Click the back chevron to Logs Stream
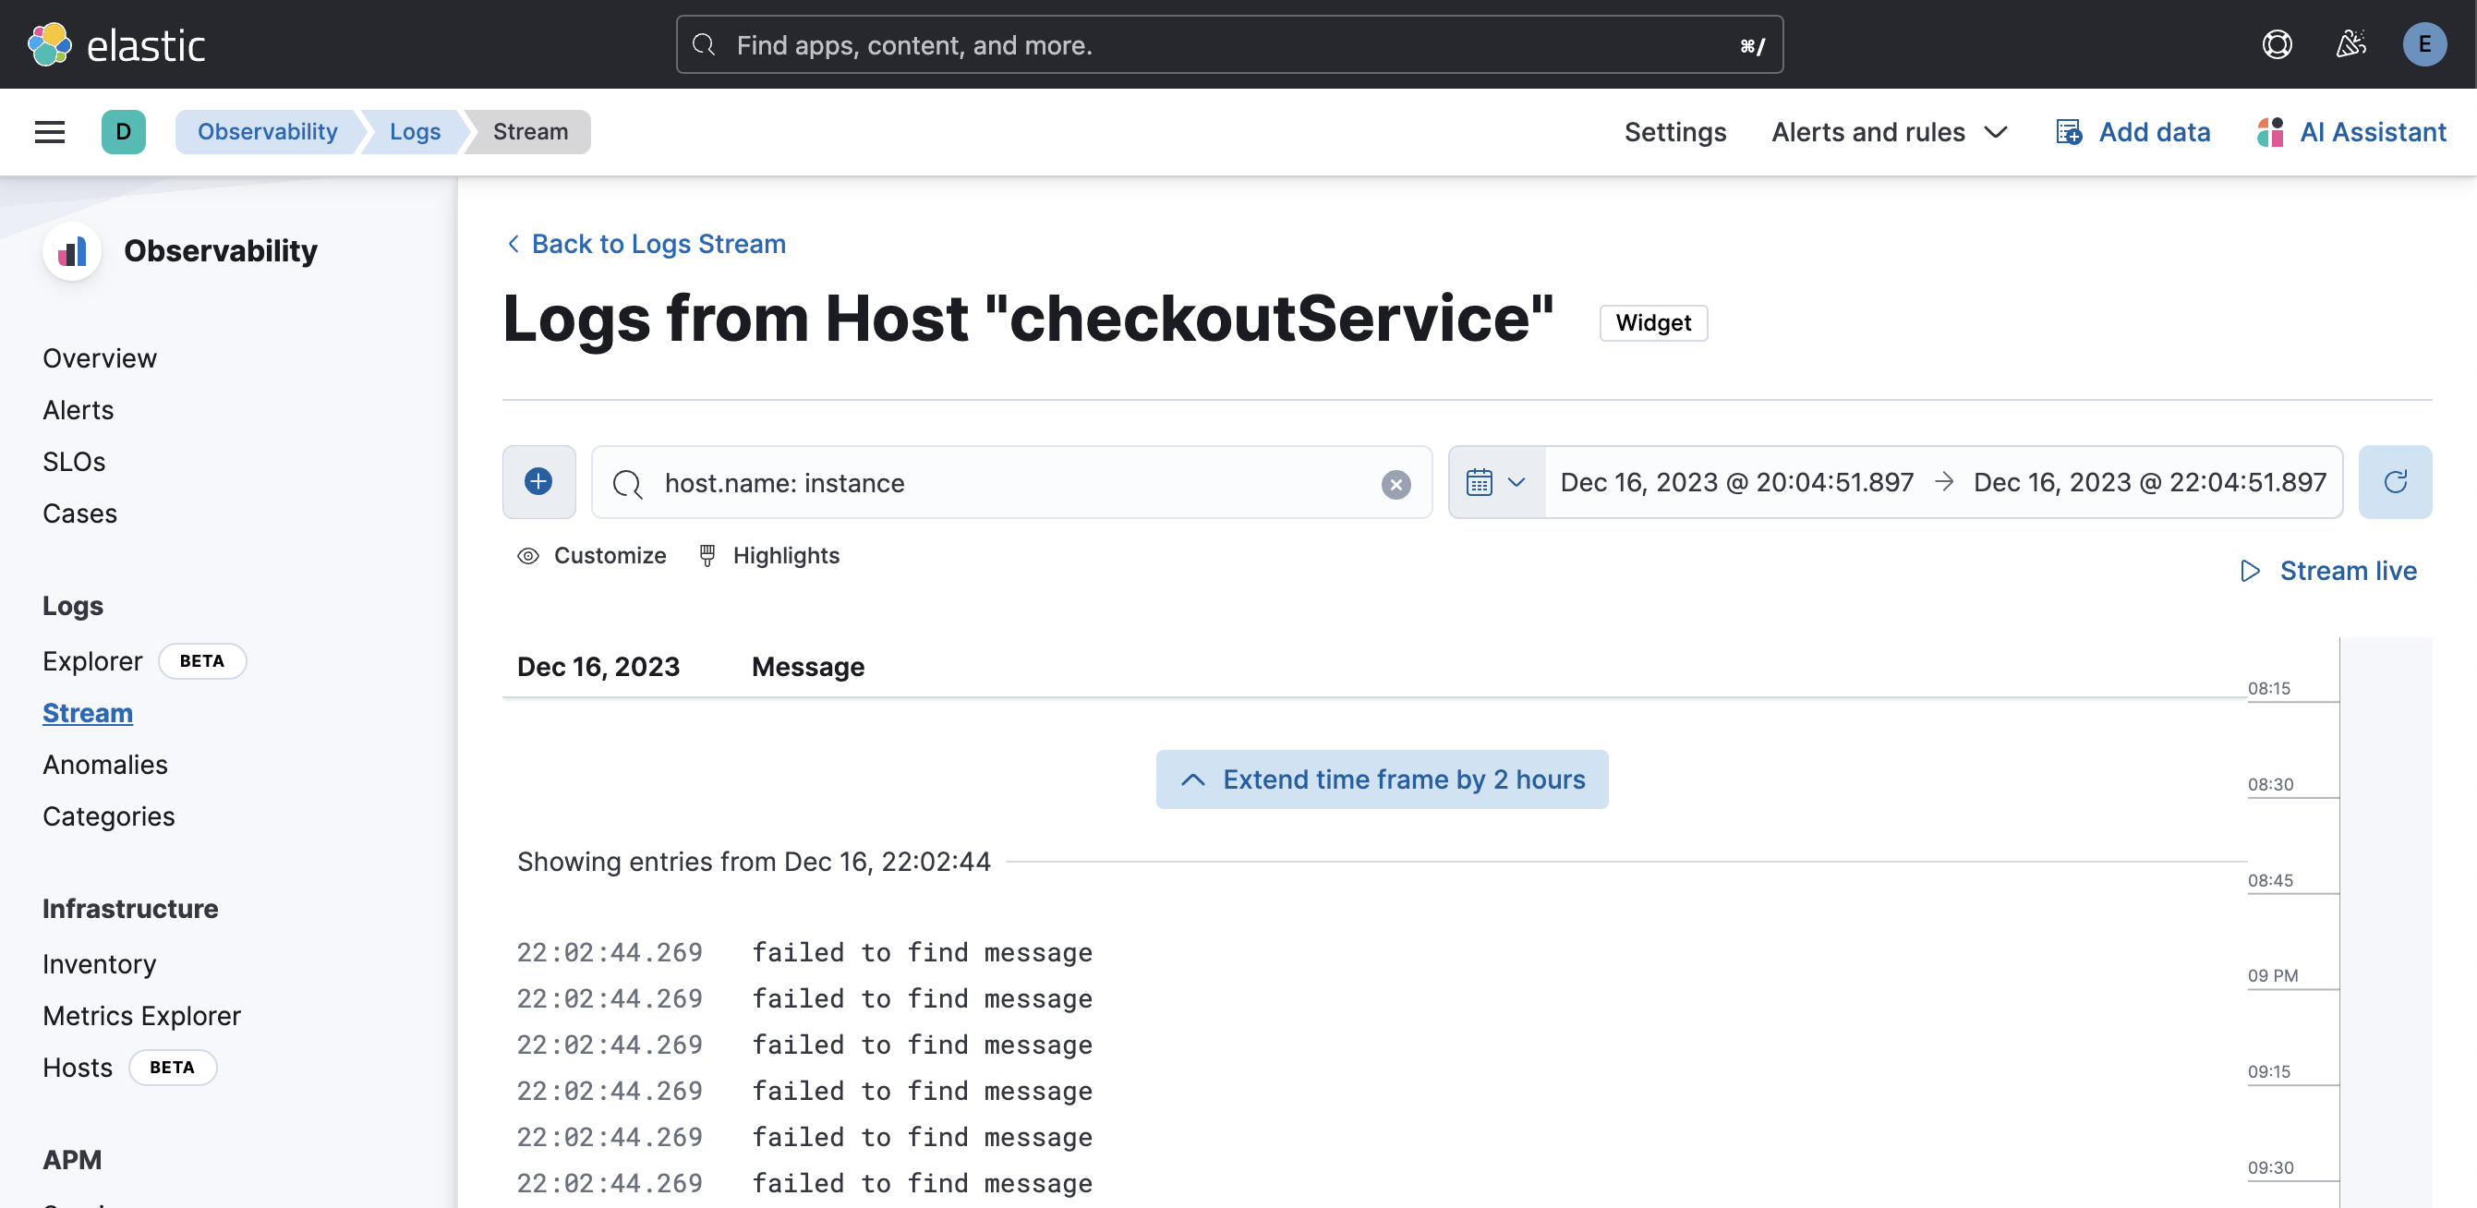2477x1208 pixels. pyautogui.click(x=514, y=245)
